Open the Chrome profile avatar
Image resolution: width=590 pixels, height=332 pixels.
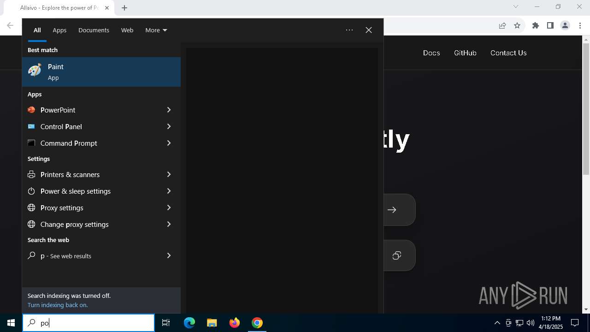(565, 25)
